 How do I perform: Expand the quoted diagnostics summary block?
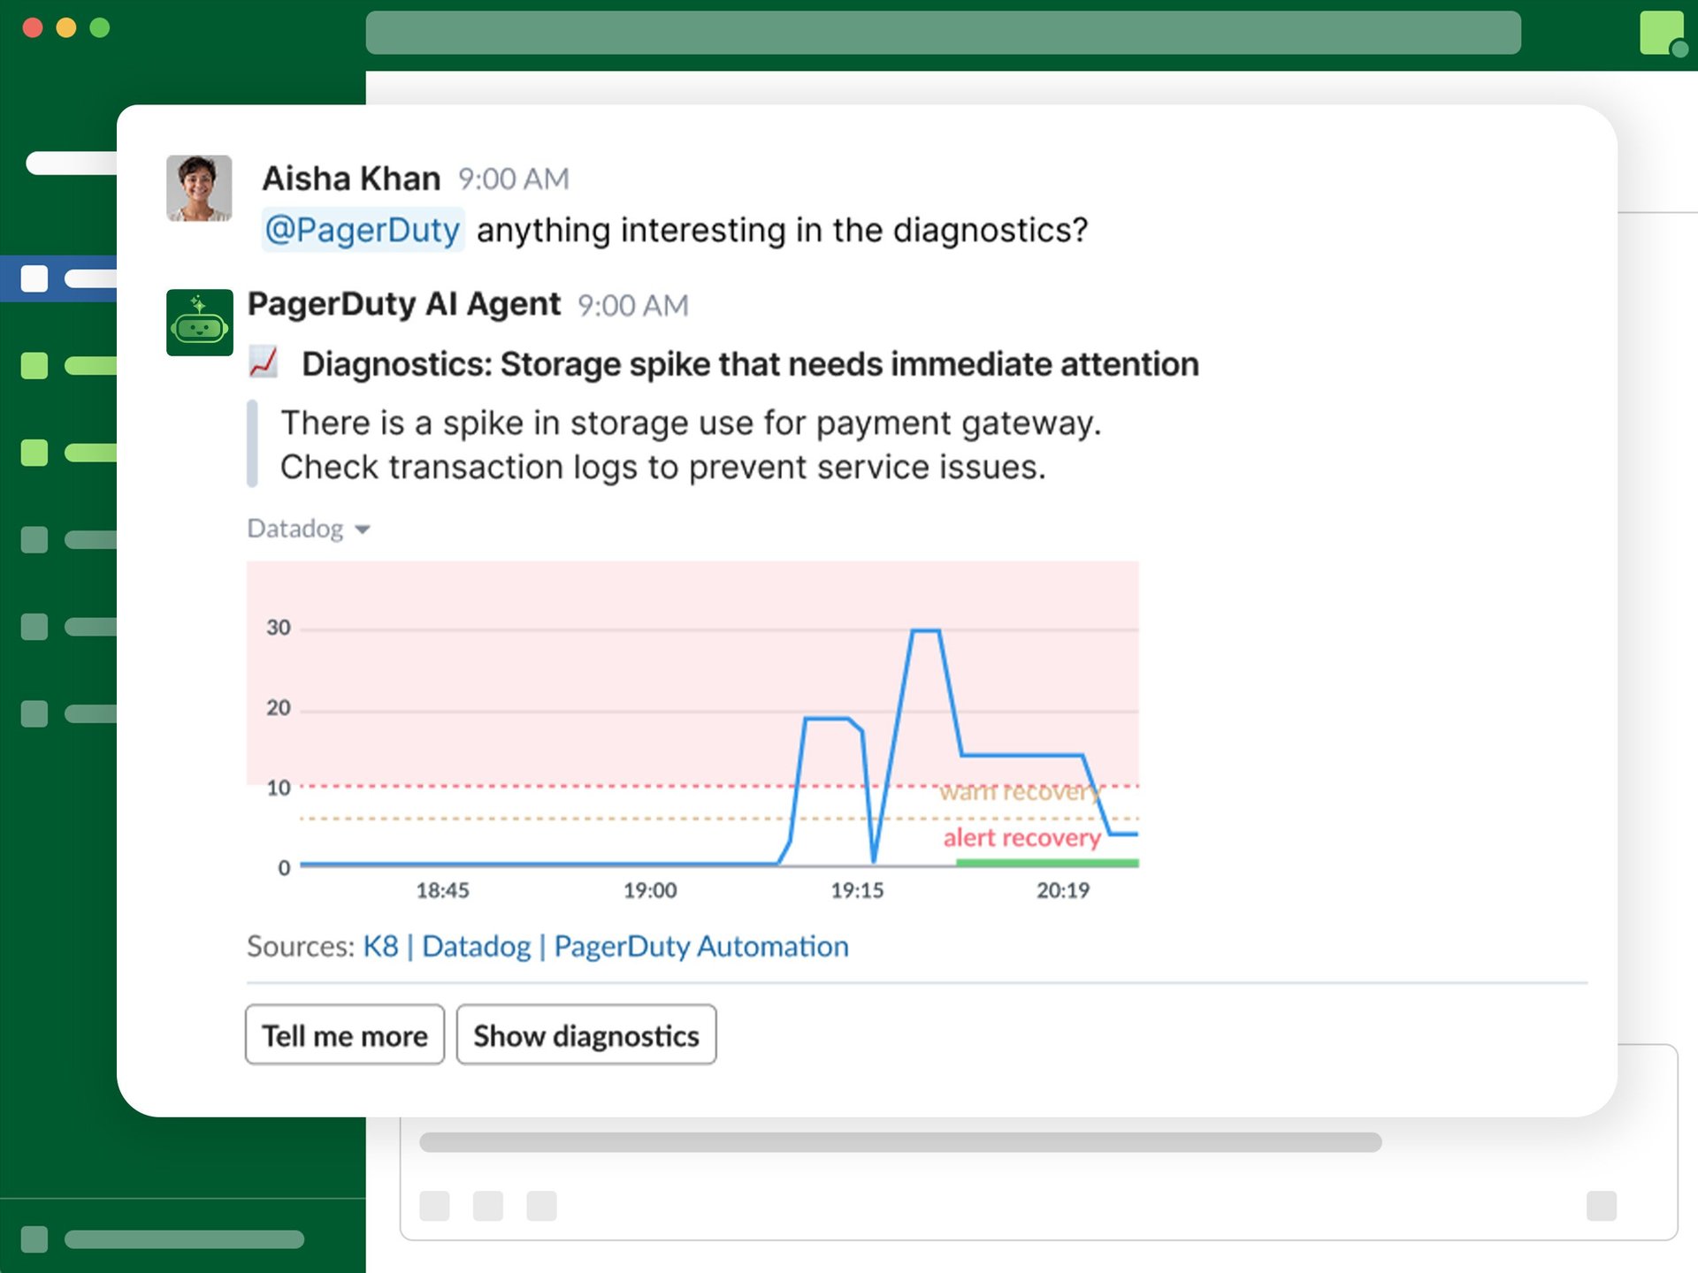click(254, 445)
